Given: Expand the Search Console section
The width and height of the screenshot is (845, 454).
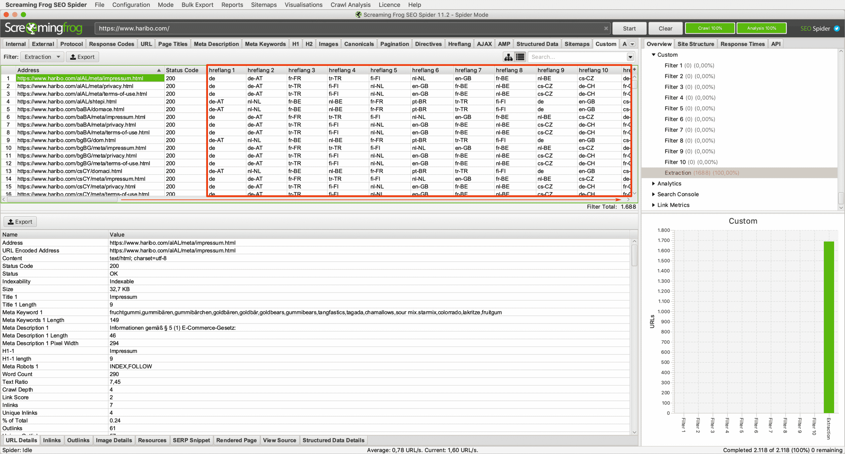Looking at the screenshot, I should click(653, 194).
